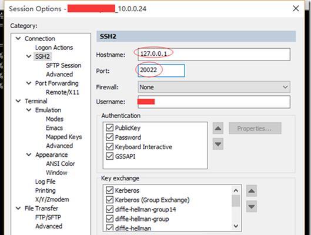
Task: Select Log File category
Action: (45, 182)
